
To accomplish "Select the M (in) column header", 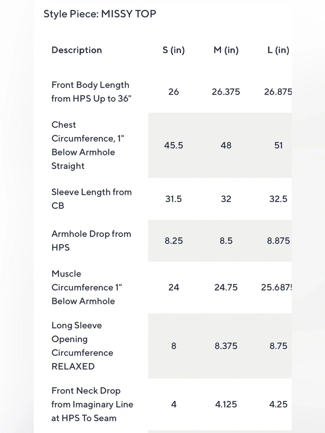I will tap(226, 50).
